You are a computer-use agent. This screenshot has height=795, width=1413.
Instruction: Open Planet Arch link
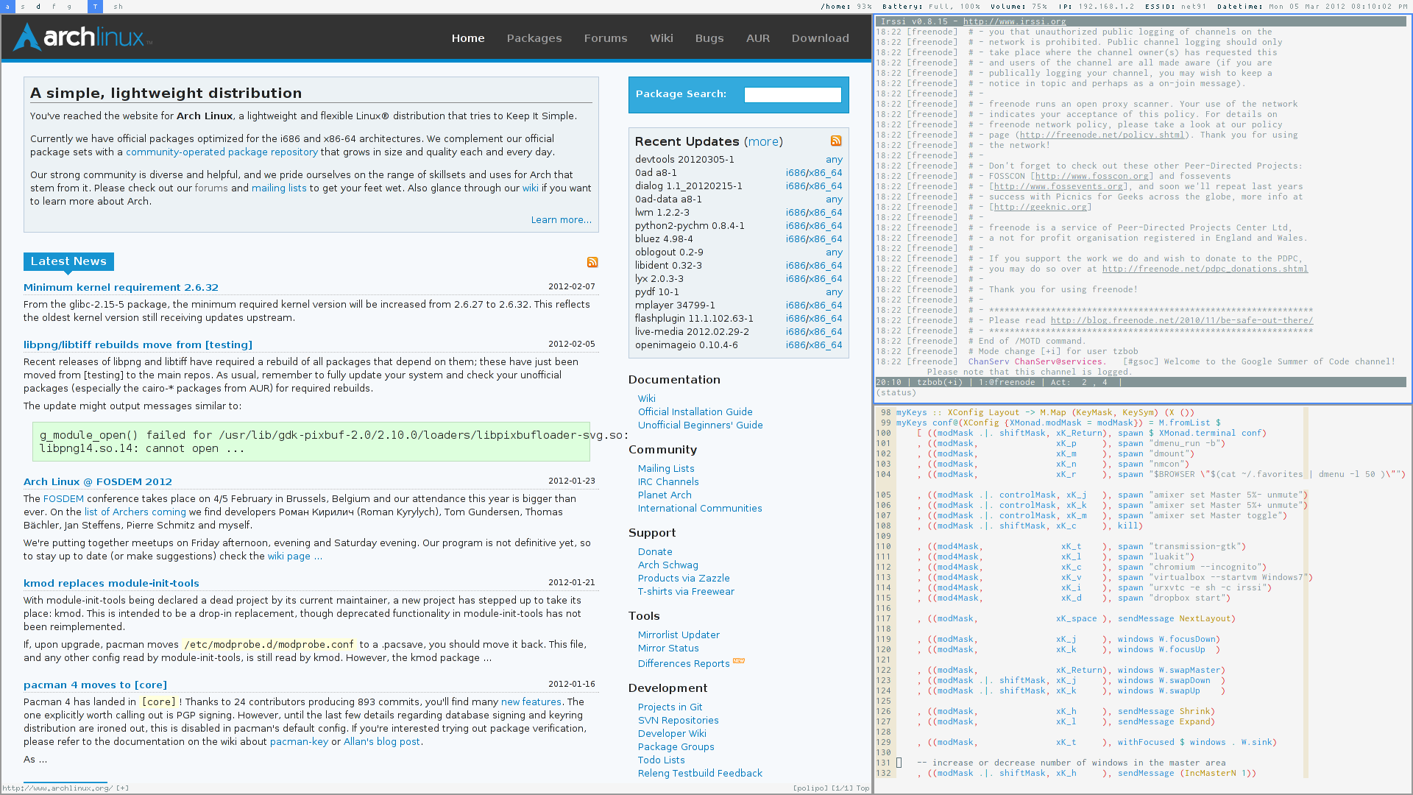pos(665,495)
